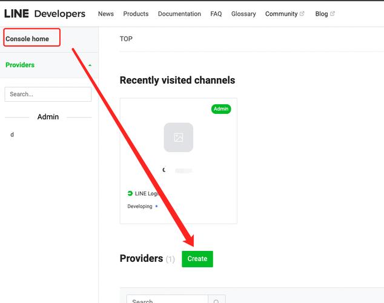Viewport: 384px width, 303px height.
Task: Click the Community external-link icon
Action: click(x=302, y=14)
